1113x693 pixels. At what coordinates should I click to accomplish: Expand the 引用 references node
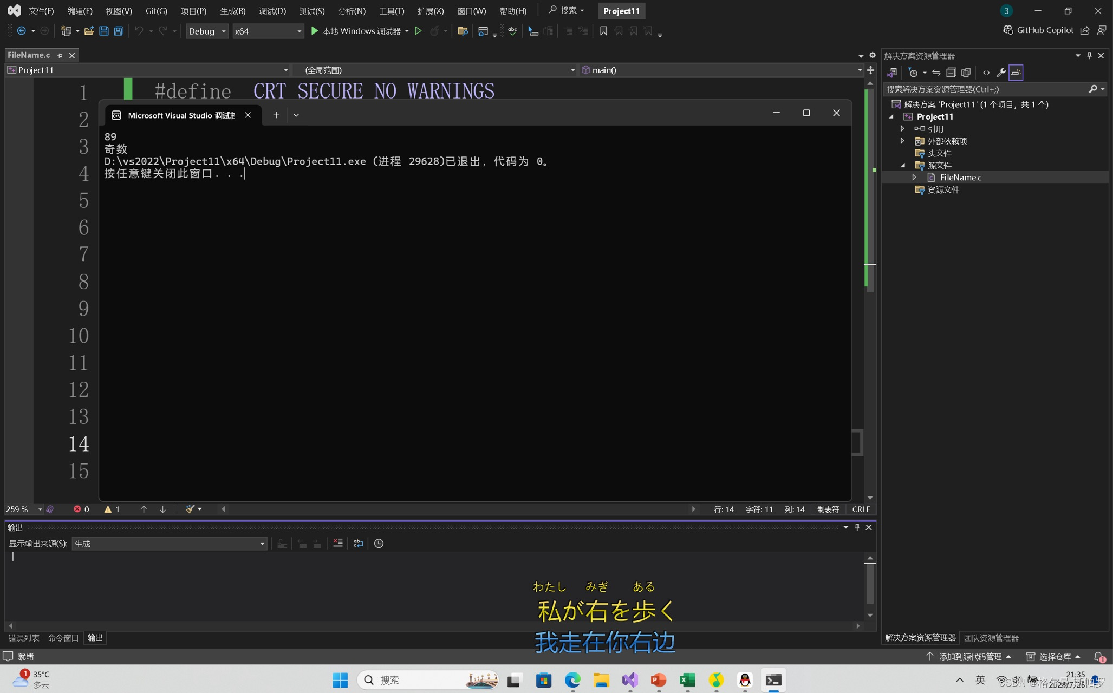(902, 128)
